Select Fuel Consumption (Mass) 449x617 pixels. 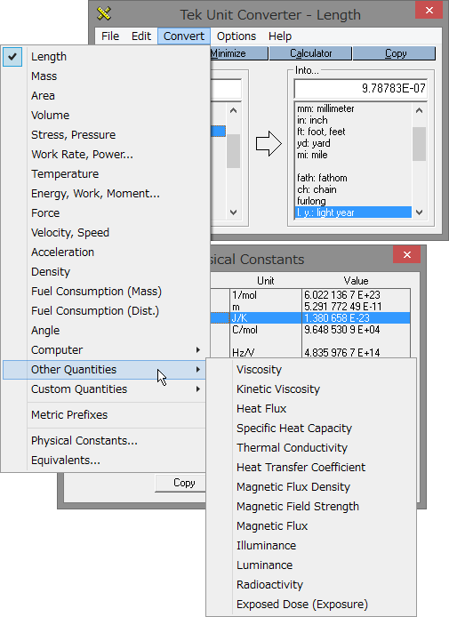[x=105, y=292]
